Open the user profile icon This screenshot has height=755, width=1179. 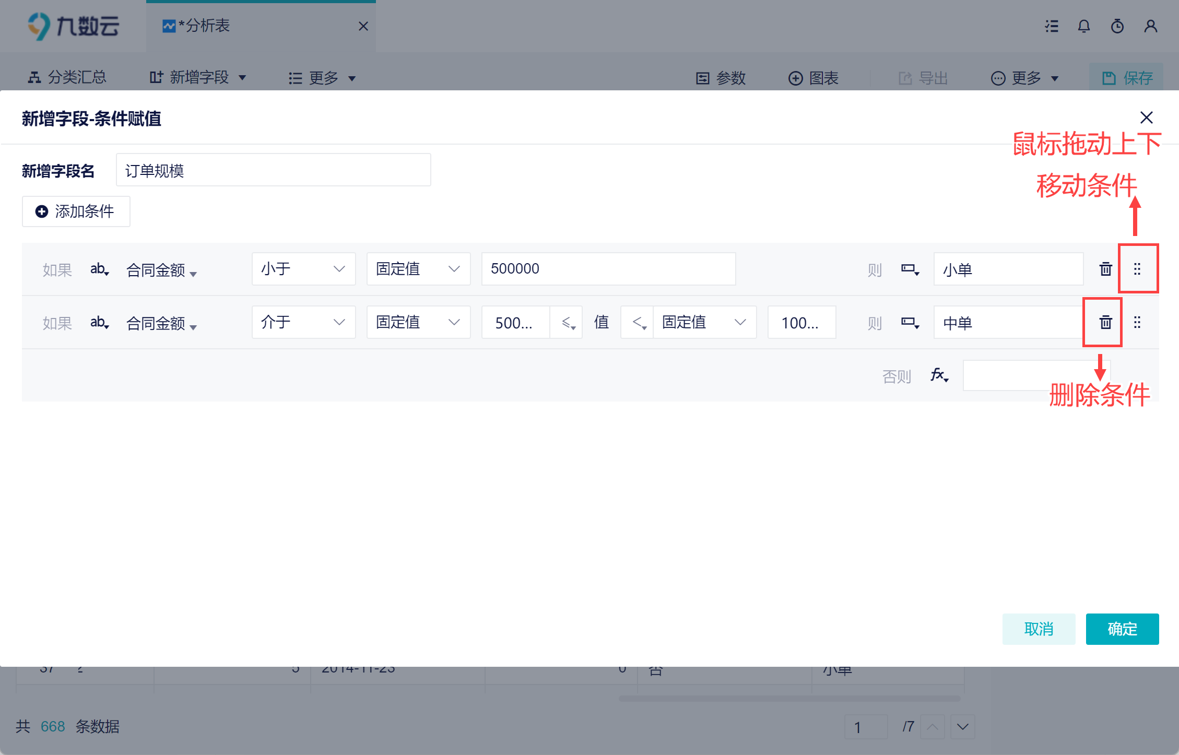(x=1151, y=26)
